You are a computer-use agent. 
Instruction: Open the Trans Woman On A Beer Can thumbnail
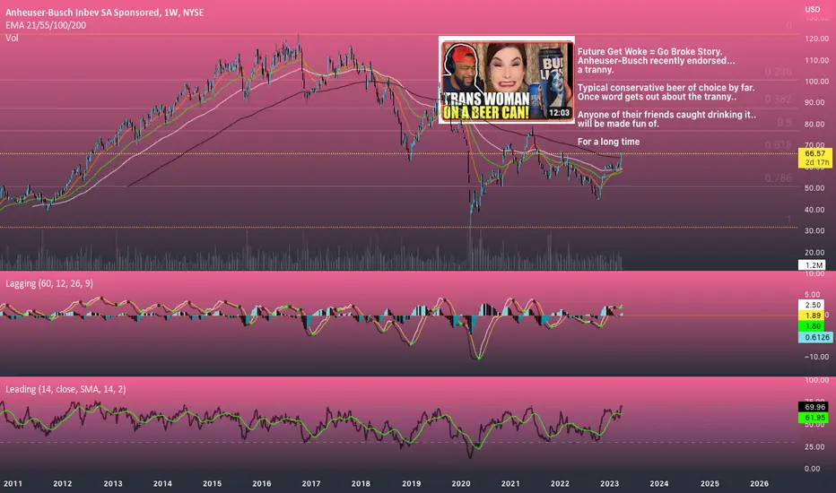(x=507, y=80)
